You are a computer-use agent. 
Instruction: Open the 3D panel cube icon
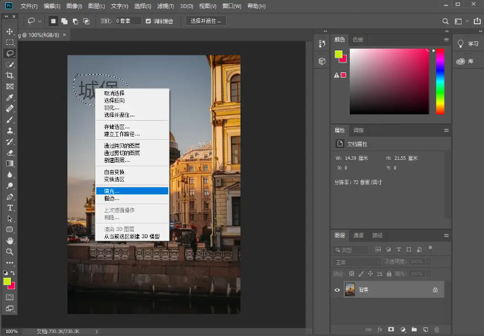click(x=322, y=61)
